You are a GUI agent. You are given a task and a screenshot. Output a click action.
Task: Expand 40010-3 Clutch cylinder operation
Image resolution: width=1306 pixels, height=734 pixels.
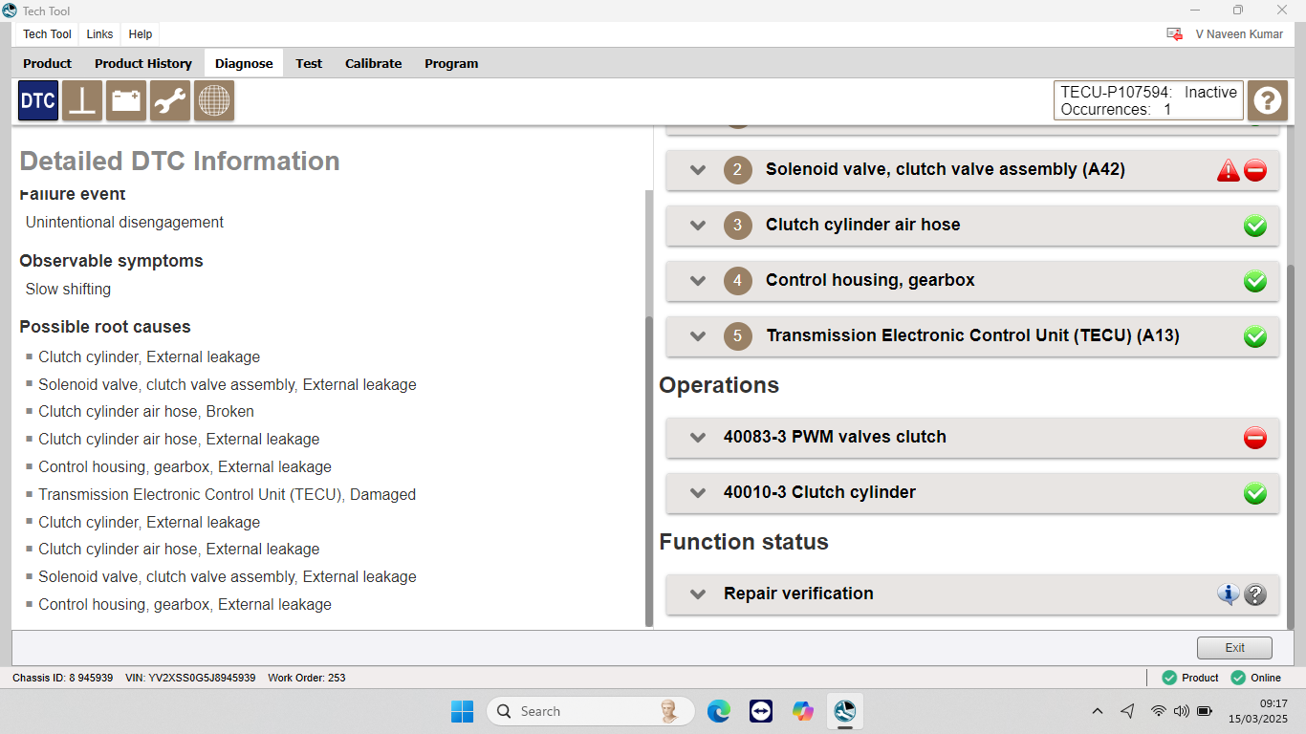[698, 493]
